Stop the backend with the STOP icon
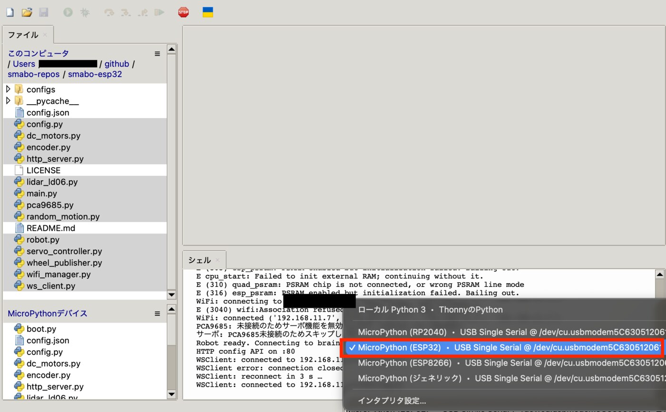This screenshot has width=666, height=412. [184, 12]
